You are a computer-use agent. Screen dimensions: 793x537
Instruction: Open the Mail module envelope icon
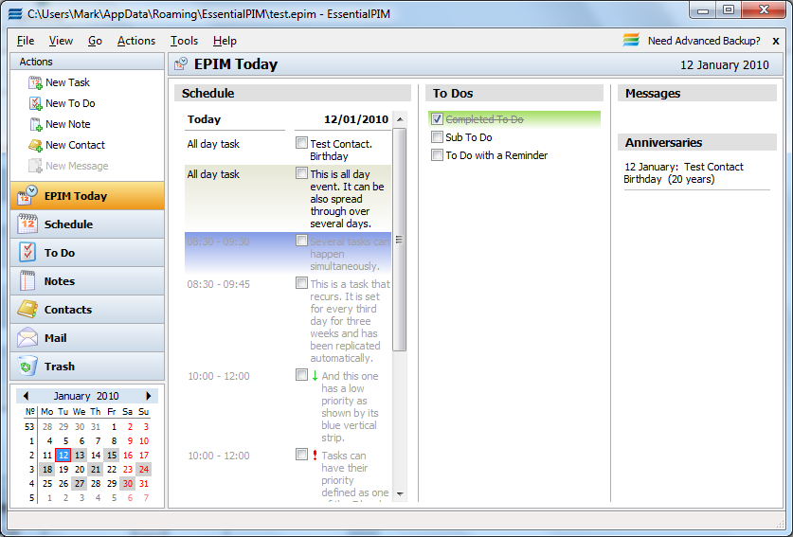[x=27, y=338]
